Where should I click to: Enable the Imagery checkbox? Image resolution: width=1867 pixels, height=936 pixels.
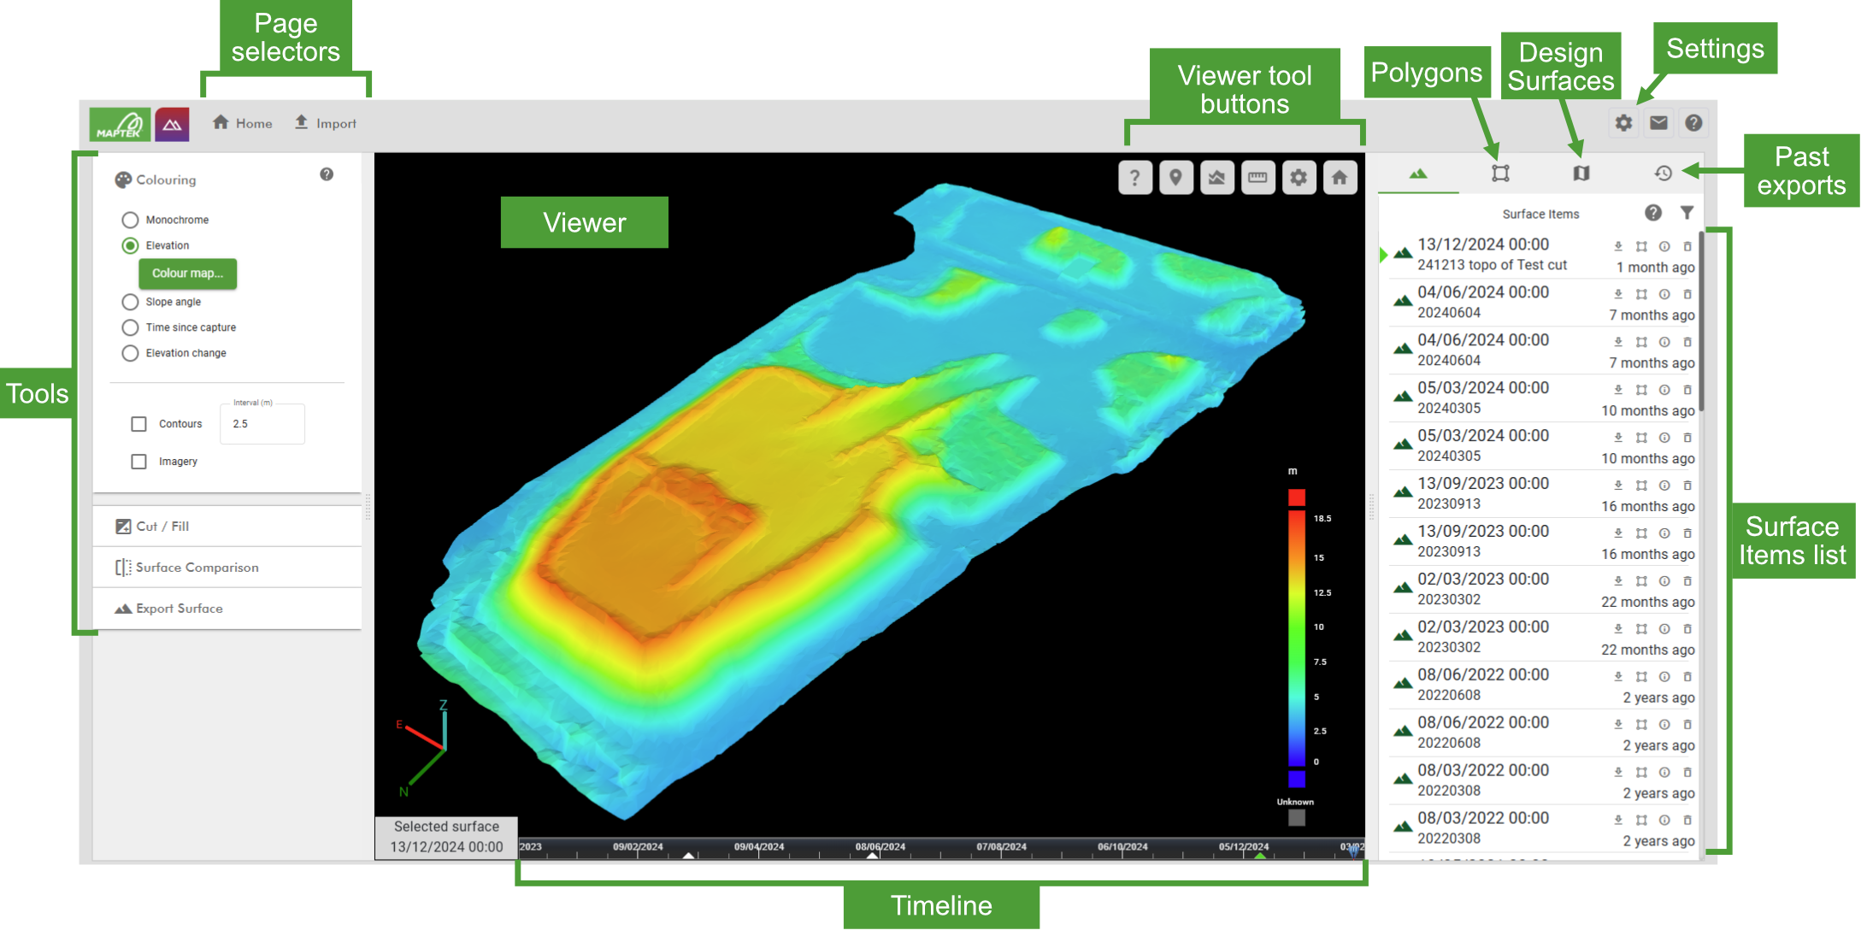[138, 462]
